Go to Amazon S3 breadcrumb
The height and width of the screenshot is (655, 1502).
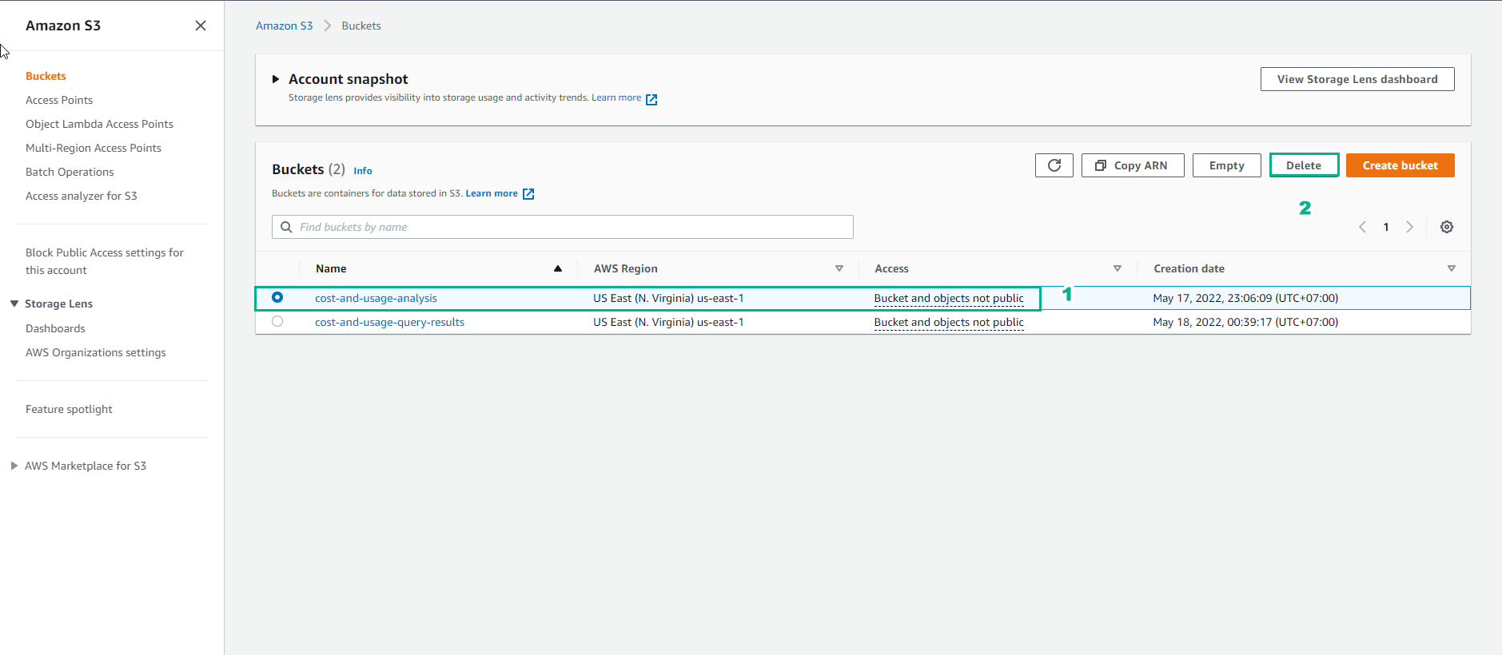pyautogui.click(x=284, y=26)
